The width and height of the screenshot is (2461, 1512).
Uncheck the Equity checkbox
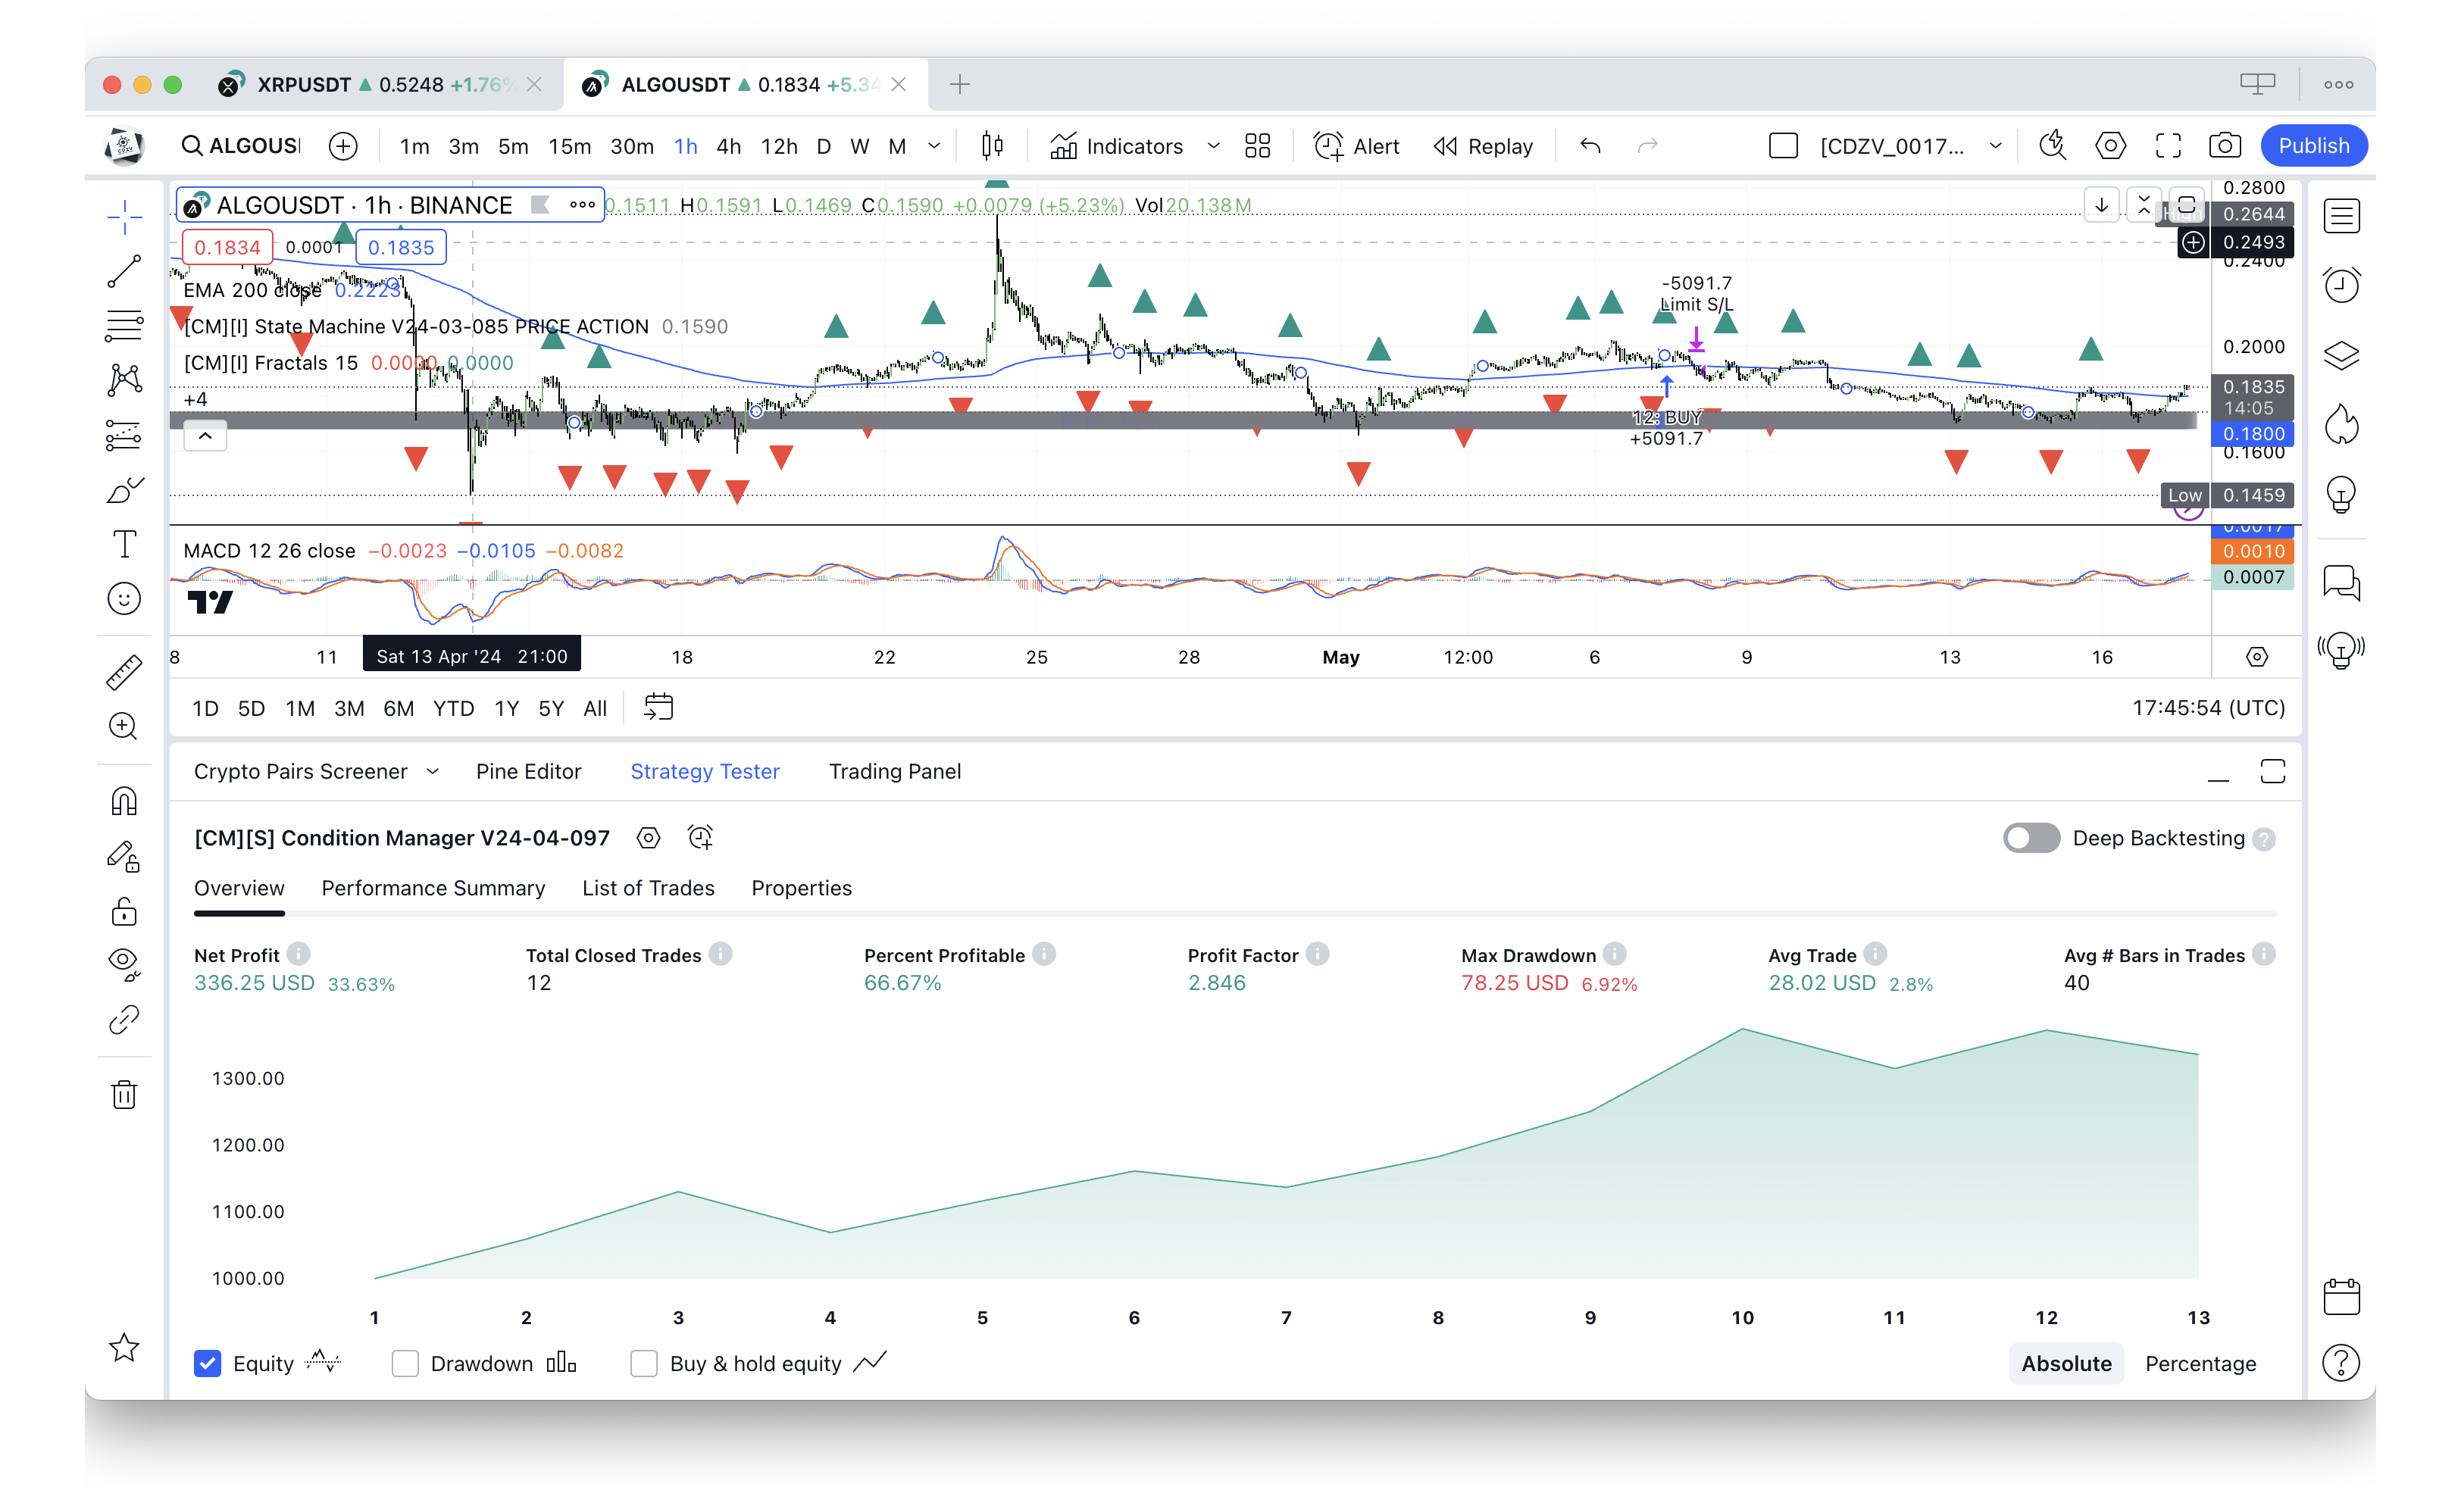(x=207, y=1363)
